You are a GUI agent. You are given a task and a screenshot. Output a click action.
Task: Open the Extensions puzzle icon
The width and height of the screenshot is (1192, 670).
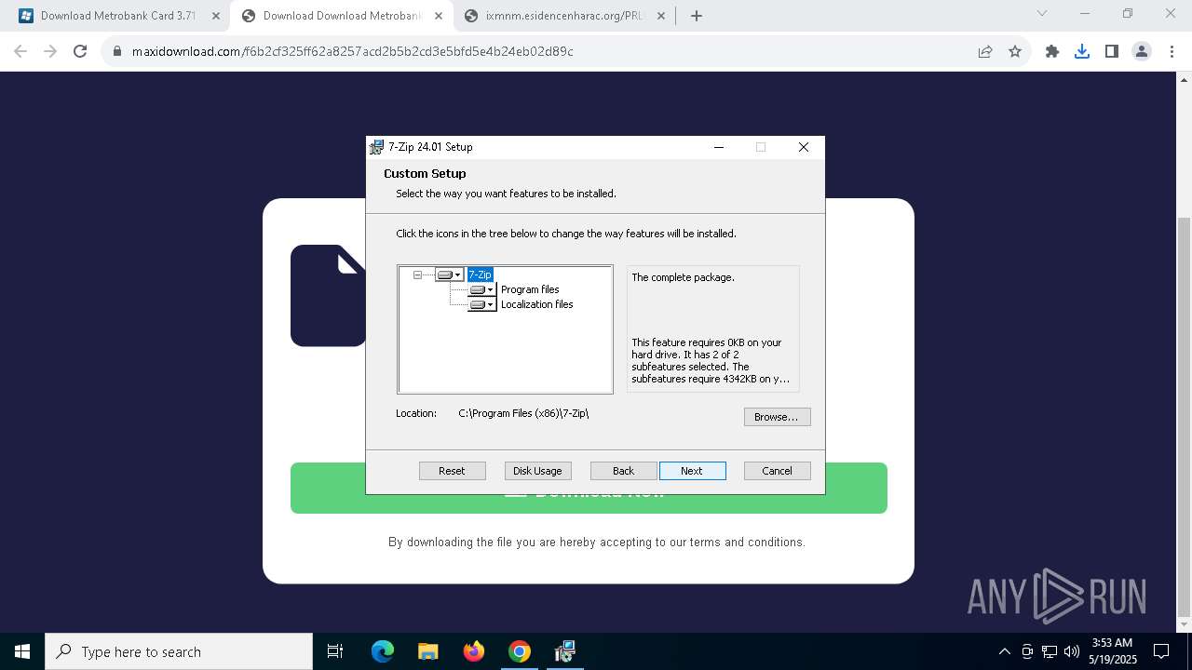point(1052,52)
